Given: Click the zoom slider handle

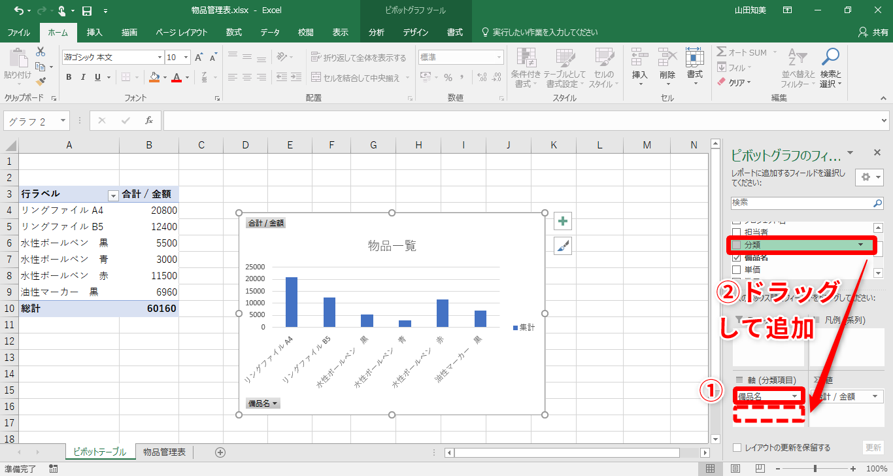Looking at the screenshot, I should click(x=815, y=469).
